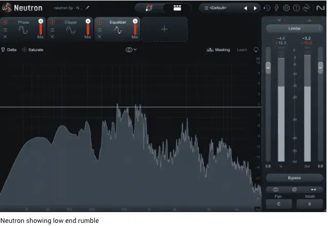Screen dimensions: 328x226
Task: Open the Limiter options dots menu
Action: pos(320,28)
